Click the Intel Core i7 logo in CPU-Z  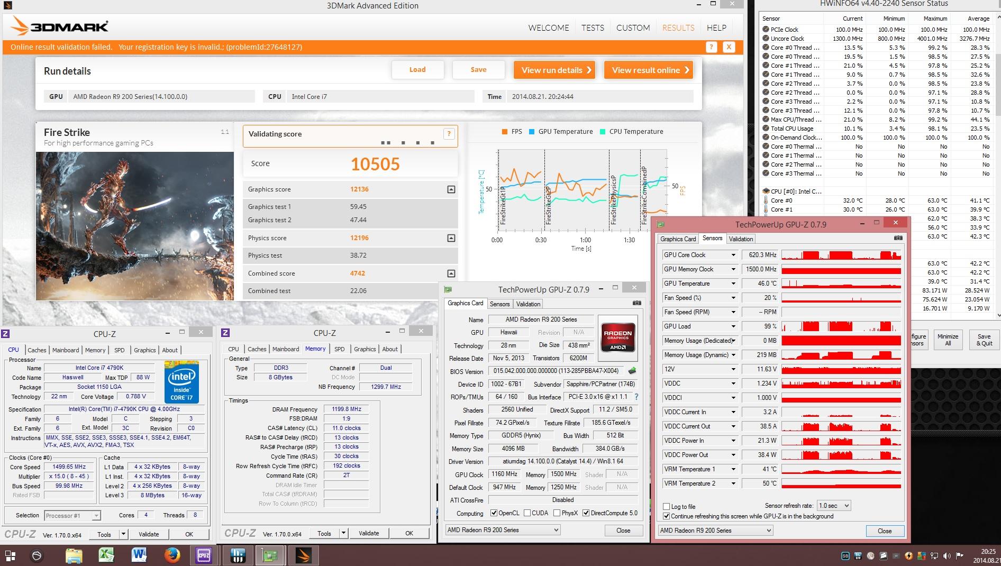[181, 382]
